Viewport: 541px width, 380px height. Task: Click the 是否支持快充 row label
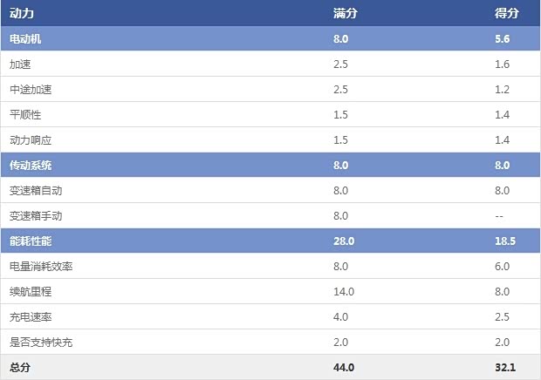41,343
